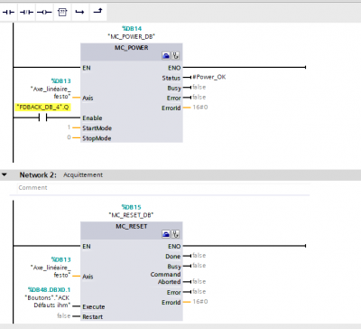This screenshot has width=361, height=329.
Task: Insert an output coil
Action: click(44, 12)
